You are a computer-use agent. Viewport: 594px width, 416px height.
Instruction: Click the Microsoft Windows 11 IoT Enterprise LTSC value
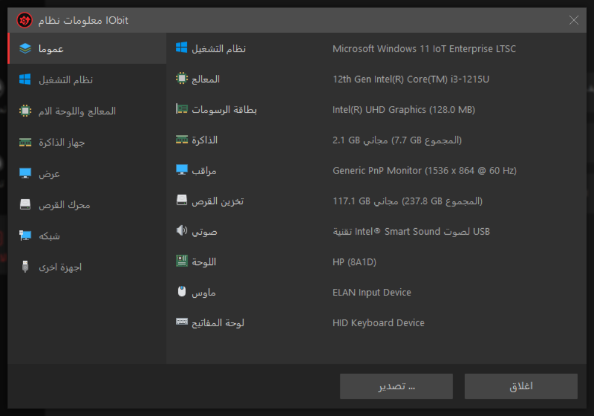424,49
